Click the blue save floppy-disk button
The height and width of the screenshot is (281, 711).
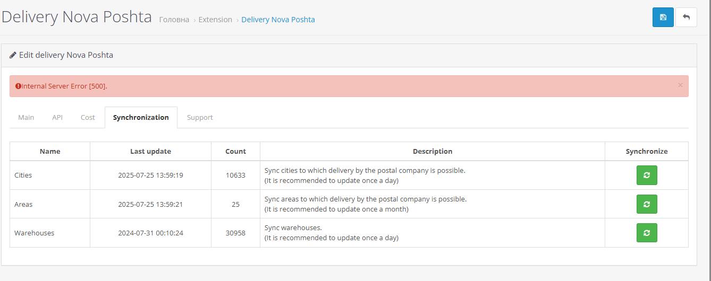tap(663, 17)
